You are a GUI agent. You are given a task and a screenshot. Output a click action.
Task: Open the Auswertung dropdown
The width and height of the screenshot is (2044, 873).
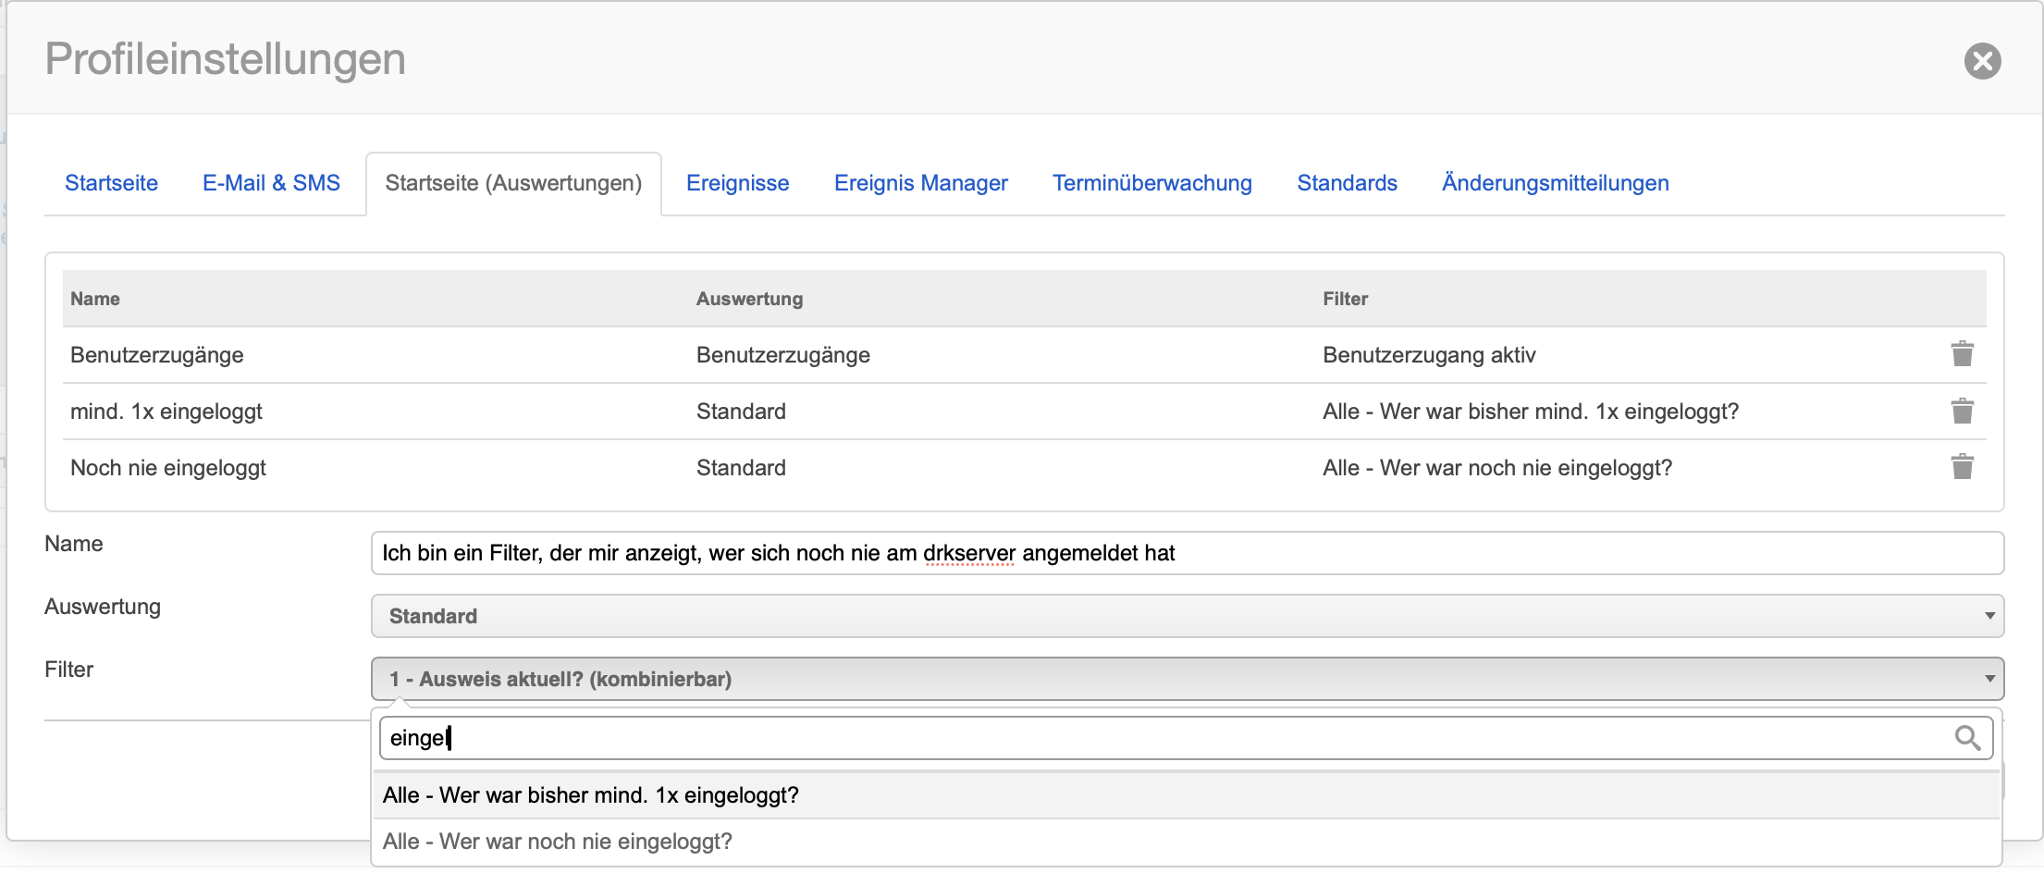click(x=1187, y=616)
